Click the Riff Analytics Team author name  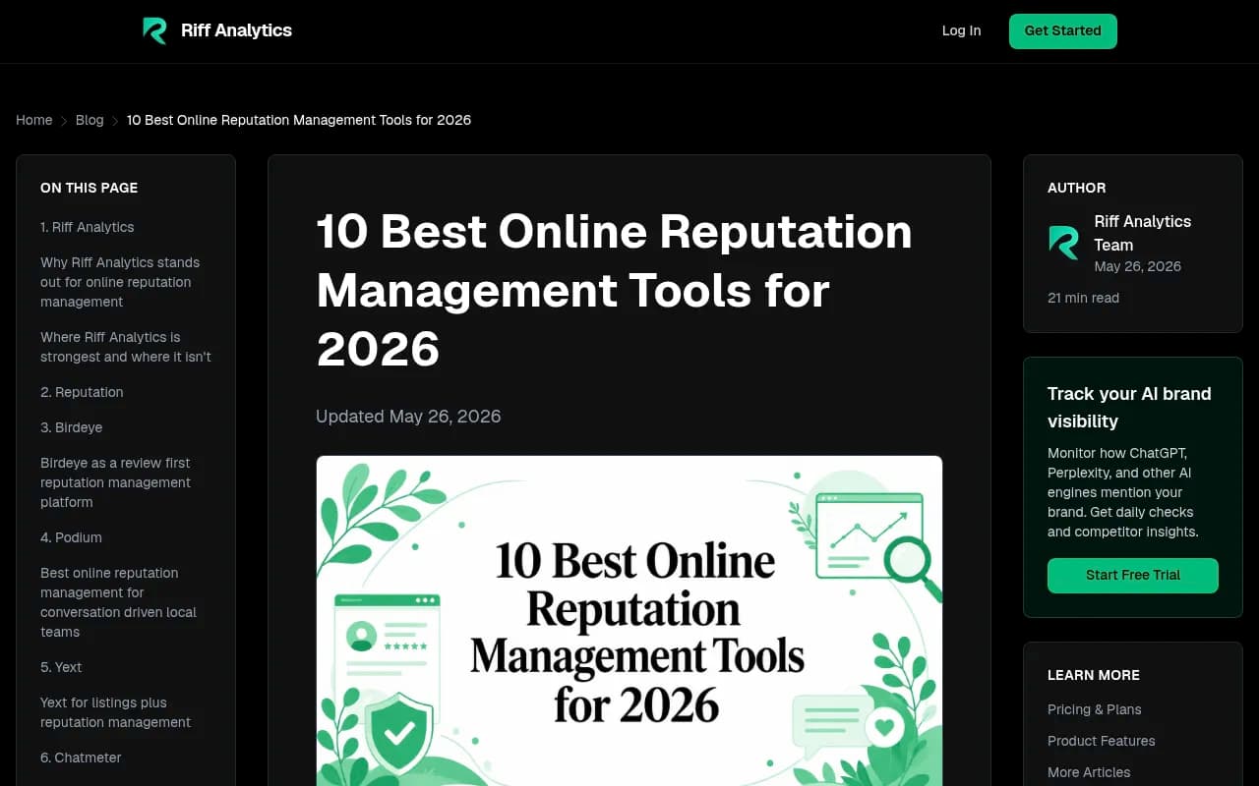[1143, 233]
